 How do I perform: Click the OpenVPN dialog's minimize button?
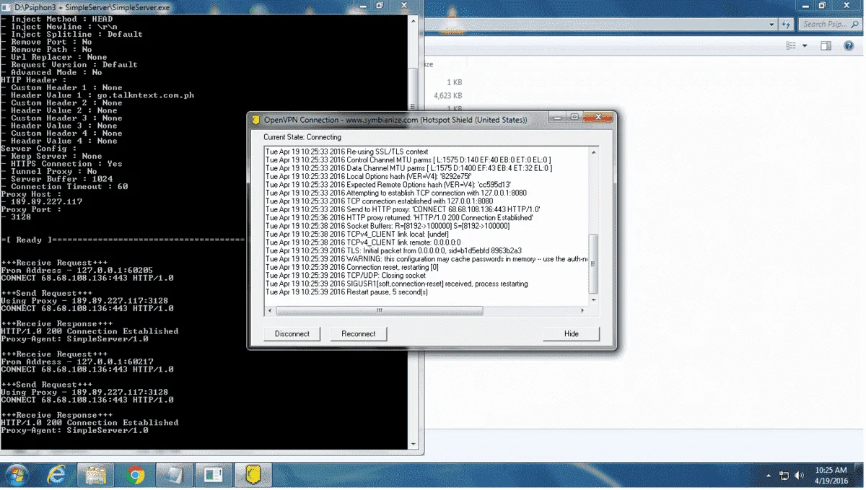[x=558, y=118]
